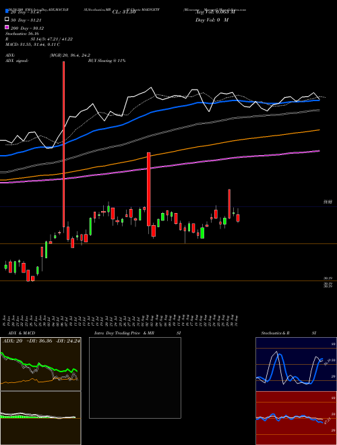Click the 'CL: 31.50' closing price label
The width and height of the screenshot is (337, 445).
(124, 12)
